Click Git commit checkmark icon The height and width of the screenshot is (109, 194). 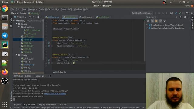point(180,13)
